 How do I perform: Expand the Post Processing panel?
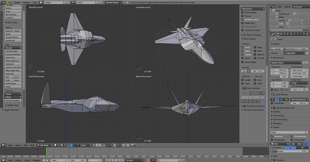click(x=279, y=119)
